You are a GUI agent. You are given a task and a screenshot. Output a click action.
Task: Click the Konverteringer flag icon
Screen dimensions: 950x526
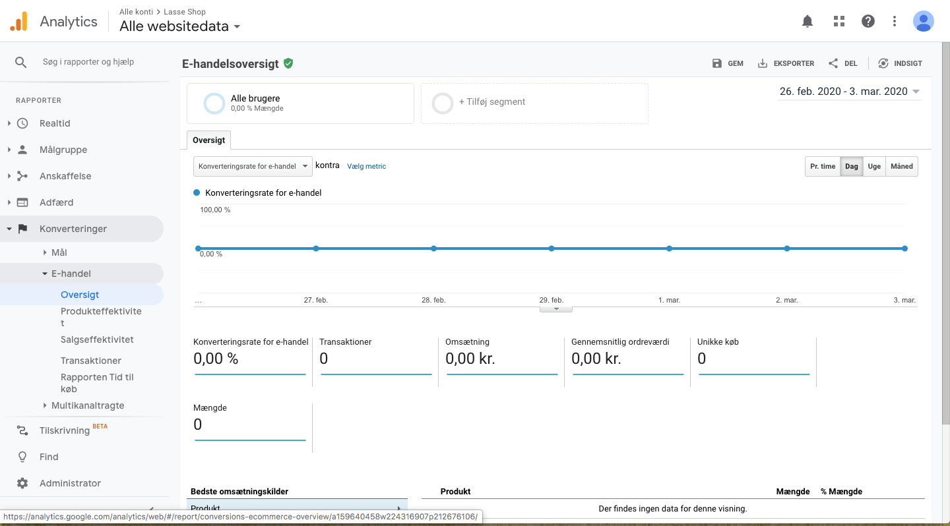coord(22,229)
